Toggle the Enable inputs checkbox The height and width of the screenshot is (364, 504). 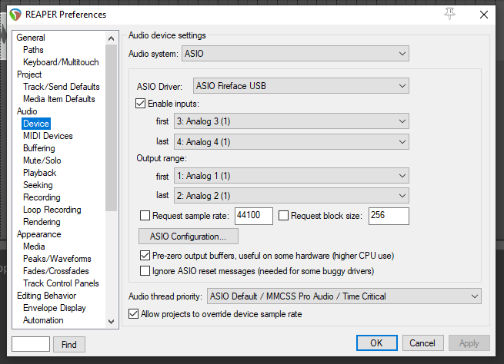[x=141, y=104]
